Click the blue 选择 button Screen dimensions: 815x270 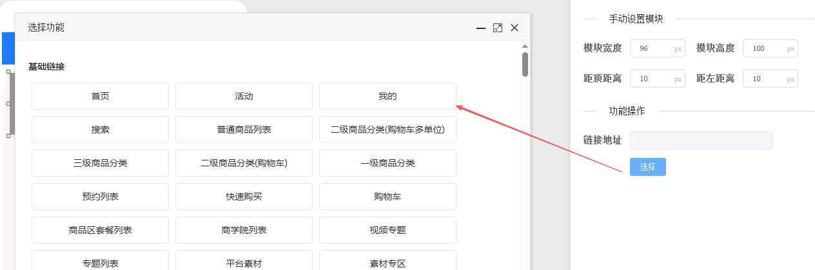pyautogui.click(x=647, y=167)
